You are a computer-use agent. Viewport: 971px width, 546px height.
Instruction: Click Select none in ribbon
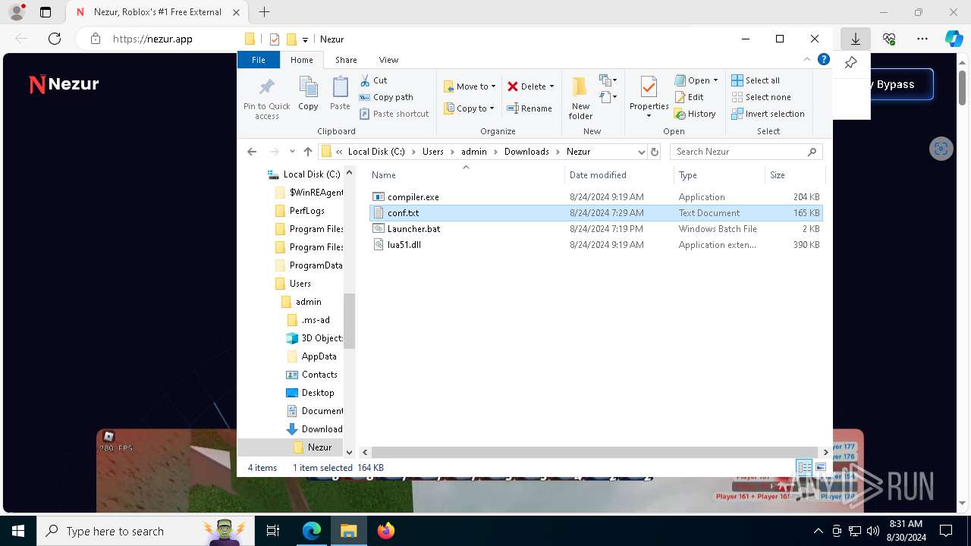point(761,97)
